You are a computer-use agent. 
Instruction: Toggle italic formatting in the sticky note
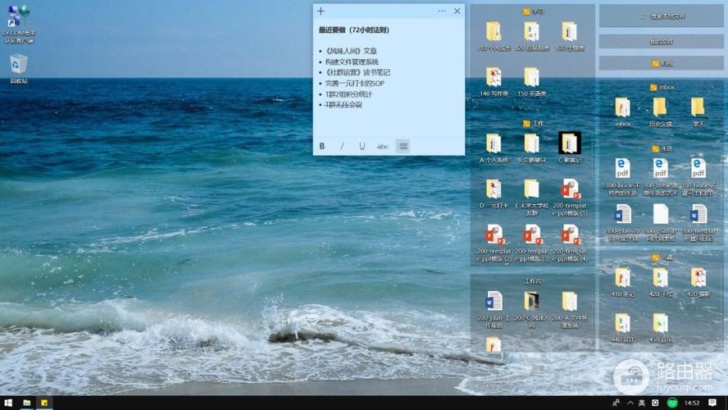coord(342,146)
